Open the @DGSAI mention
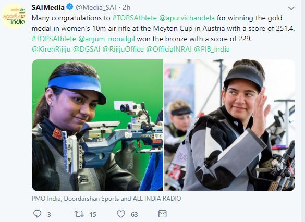The width and height of the screenshot is (305, 222). pos(87,49)
